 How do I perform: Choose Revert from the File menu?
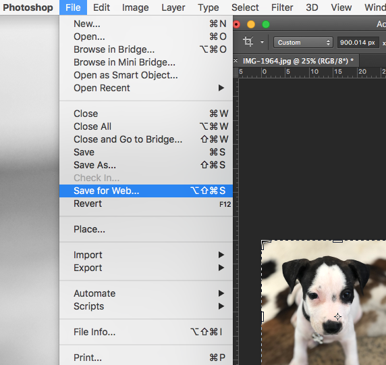pyautogui.click(x=146, y=203)
